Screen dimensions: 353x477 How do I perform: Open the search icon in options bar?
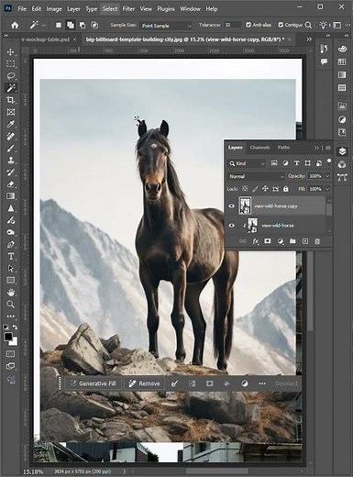click(x=308, y=25)
